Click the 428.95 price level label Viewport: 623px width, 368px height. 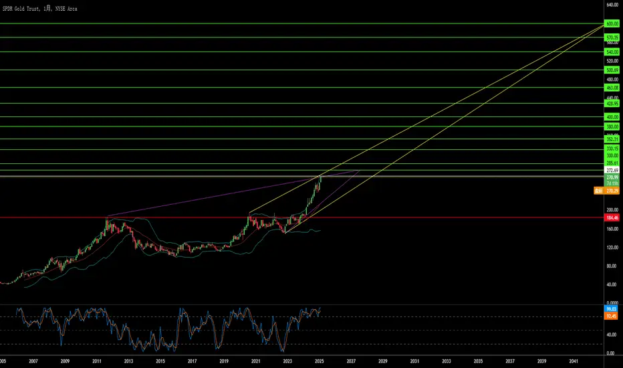pyautogui.click(x=612, y=104)
